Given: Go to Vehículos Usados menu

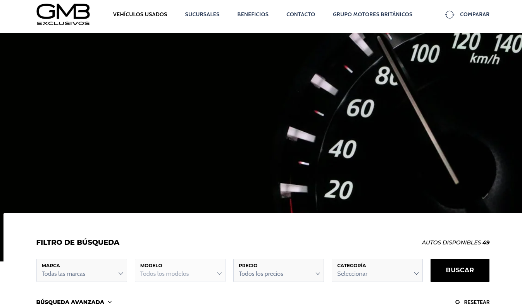Looking at the screenshot, I should 140,14.
